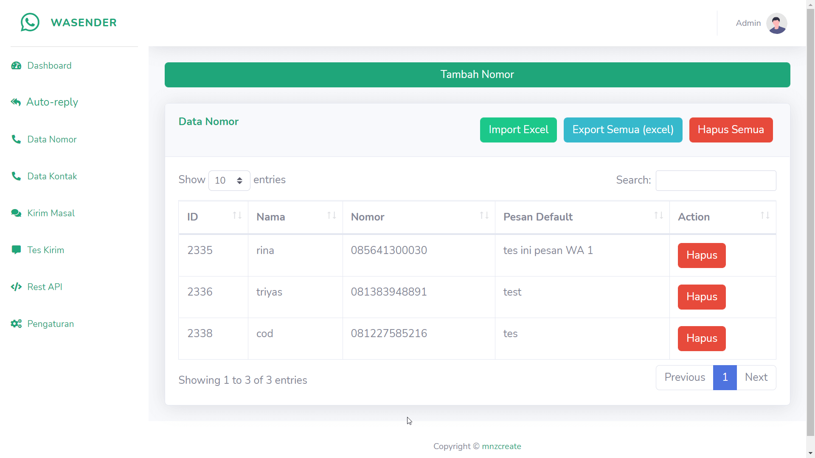This screenshot has height=458, width=815.
Task: Delete the rina row with Hapus
Action: pos(701,255)
